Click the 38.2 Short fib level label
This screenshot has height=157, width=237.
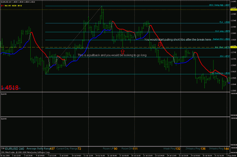tap(222, 47)
